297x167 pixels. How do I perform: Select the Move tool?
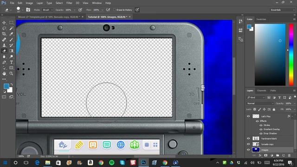[4, 23]
